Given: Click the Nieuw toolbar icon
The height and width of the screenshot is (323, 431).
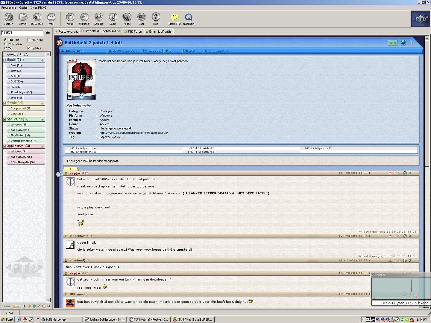Looking at the screenshot, I should [x=70, y=19].
